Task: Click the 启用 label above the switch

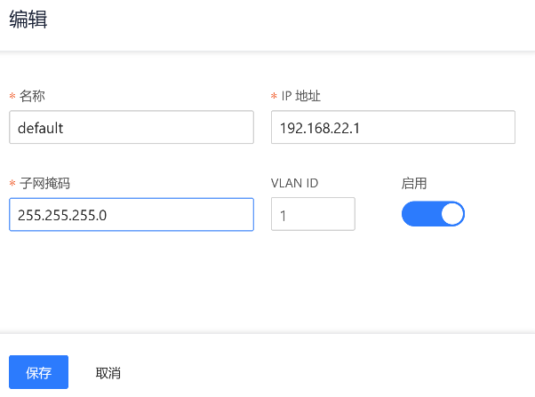Action: [x=414, y=183]
